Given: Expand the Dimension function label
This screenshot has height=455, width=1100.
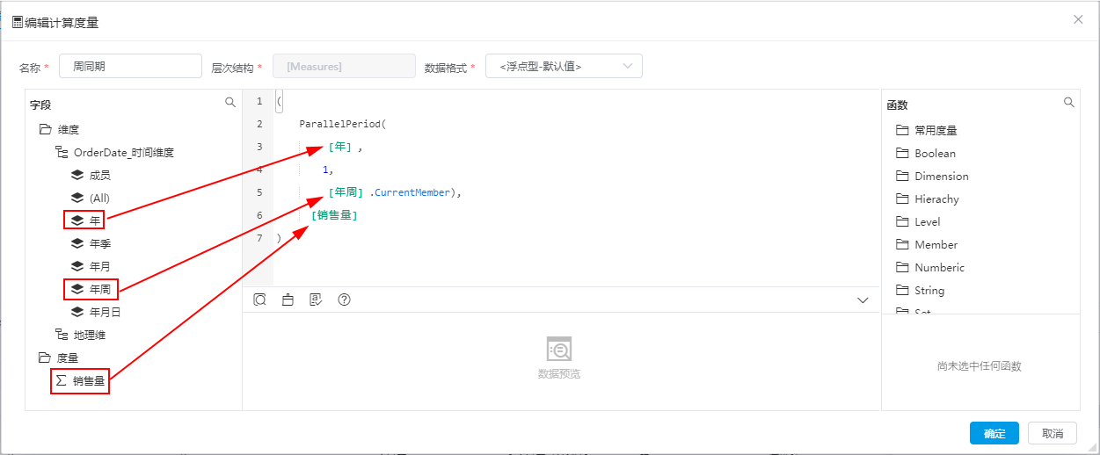Looking at the screenshot, I should pos(942,176).
